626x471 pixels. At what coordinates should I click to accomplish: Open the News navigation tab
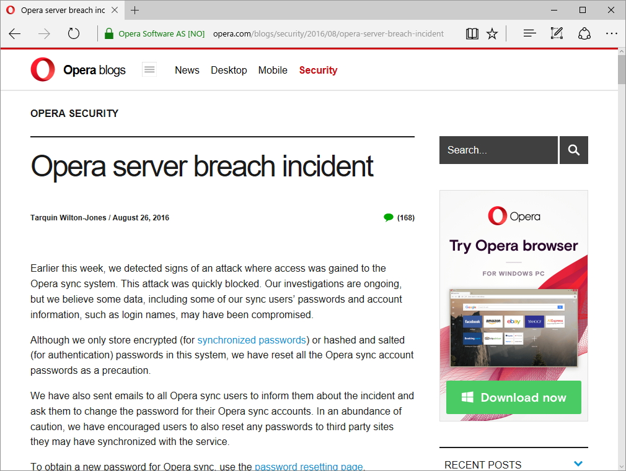pos(187,70)
